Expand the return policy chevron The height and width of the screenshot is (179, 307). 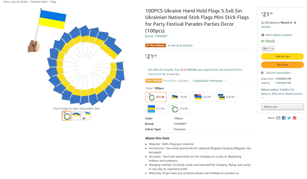point(263,98)
